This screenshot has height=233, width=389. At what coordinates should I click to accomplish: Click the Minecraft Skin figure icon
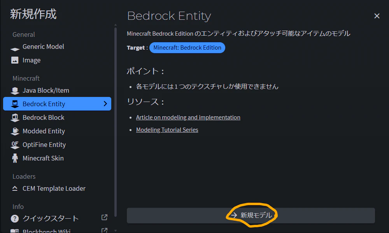15,158
